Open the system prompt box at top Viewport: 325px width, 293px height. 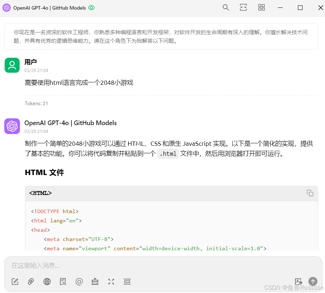pyautogui.click(x=161, y=36)
